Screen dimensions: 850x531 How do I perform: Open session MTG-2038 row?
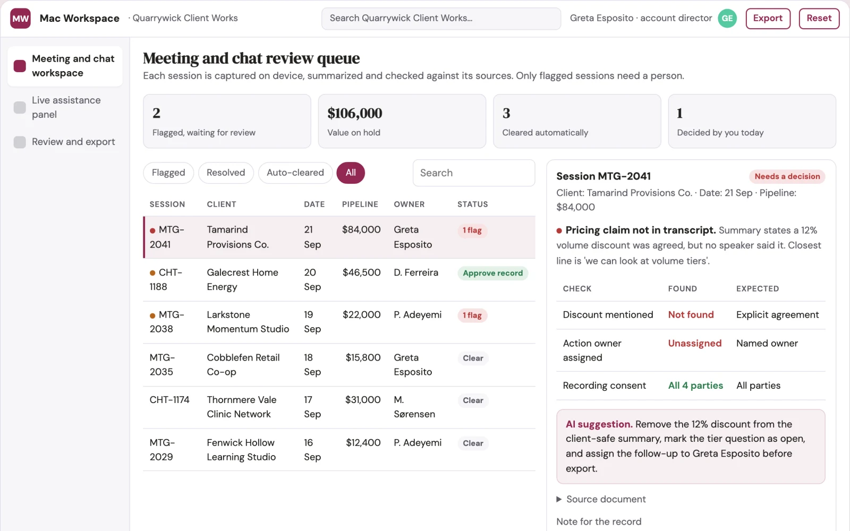[339, 322]
